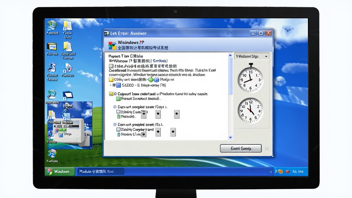Click the Windows flag logo in dialog header
This screenshot has width=352, height=198.
[x=112, y=45]
